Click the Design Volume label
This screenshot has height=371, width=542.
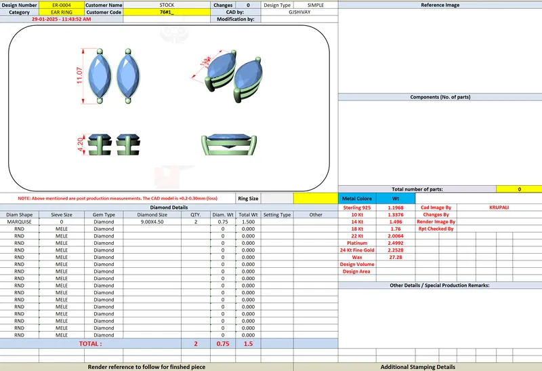coord(357,264)
